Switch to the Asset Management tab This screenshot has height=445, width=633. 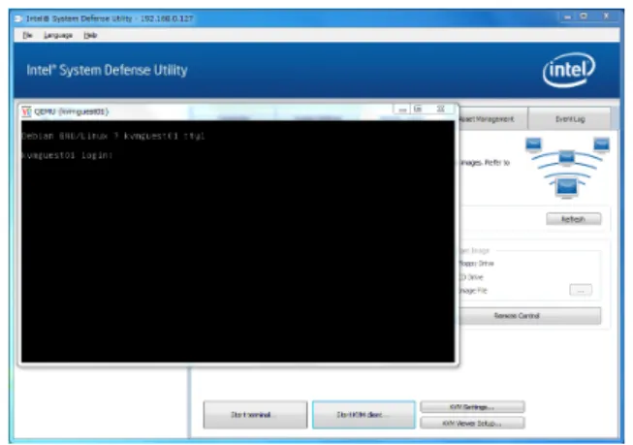click(492, 118)
